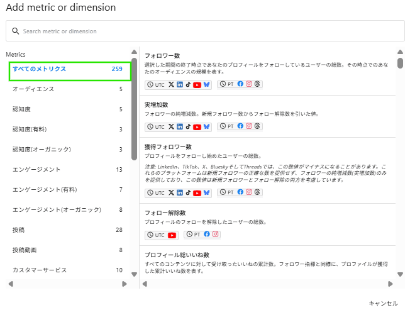Viewport: 410px width, 310px height.
Task: Click the YouTube icon under フォロー解除数
Action: tap(172, 235)
